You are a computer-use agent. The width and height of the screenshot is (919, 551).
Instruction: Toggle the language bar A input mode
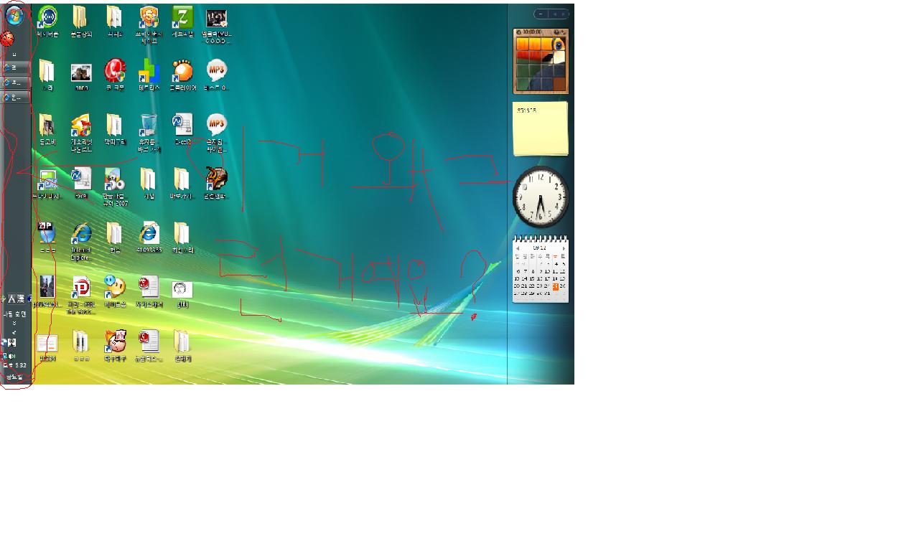click(x=11, y=298)
